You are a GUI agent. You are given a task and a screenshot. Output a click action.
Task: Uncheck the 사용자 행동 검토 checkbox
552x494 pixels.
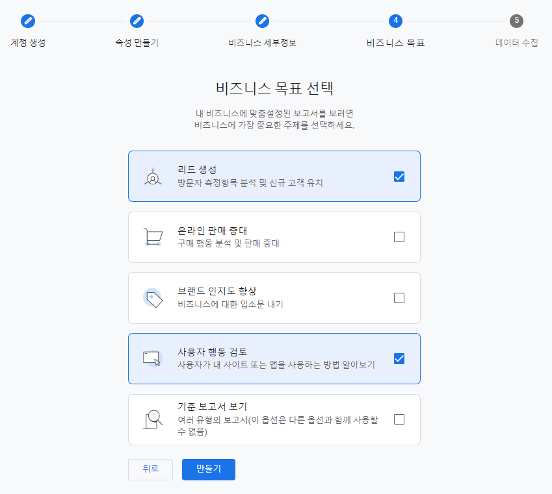pyautogui.click(x=399, y=358)
